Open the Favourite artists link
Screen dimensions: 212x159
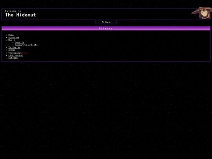(26, 45)
